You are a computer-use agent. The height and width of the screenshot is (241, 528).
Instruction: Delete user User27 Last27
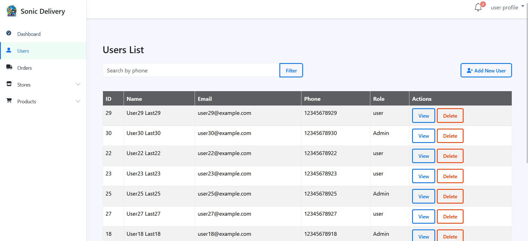click(x=450, y=216)
